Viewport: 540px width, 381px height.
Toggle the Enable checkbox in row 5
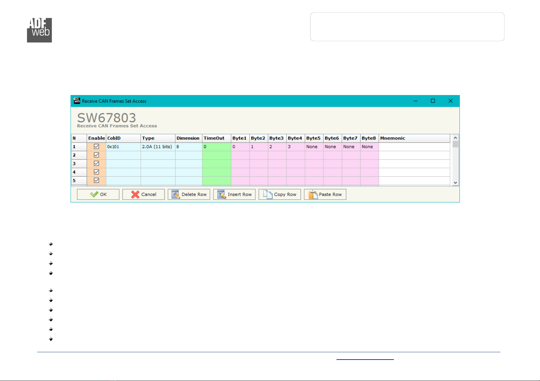coord(96,180)
